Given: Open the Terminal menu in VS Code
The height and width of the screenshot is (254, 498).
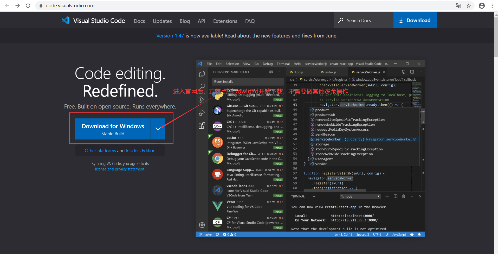Looking at the screenshot, I should (x=283, y=64).
